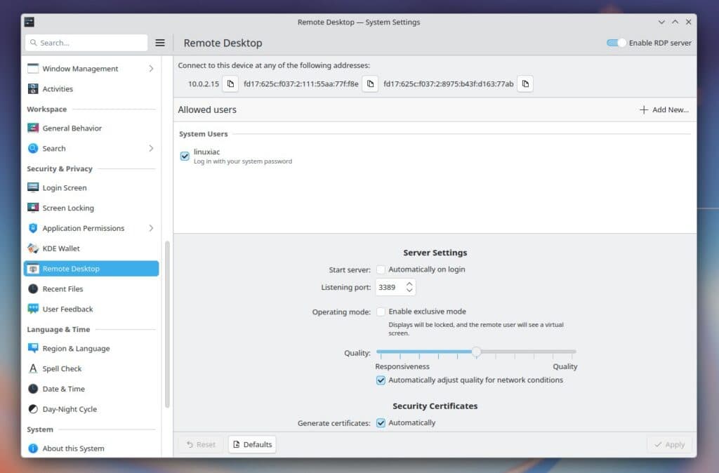Expand Window Management chevron
The width and height of the screenshot is (719, 473).
[x=151, y=68]
